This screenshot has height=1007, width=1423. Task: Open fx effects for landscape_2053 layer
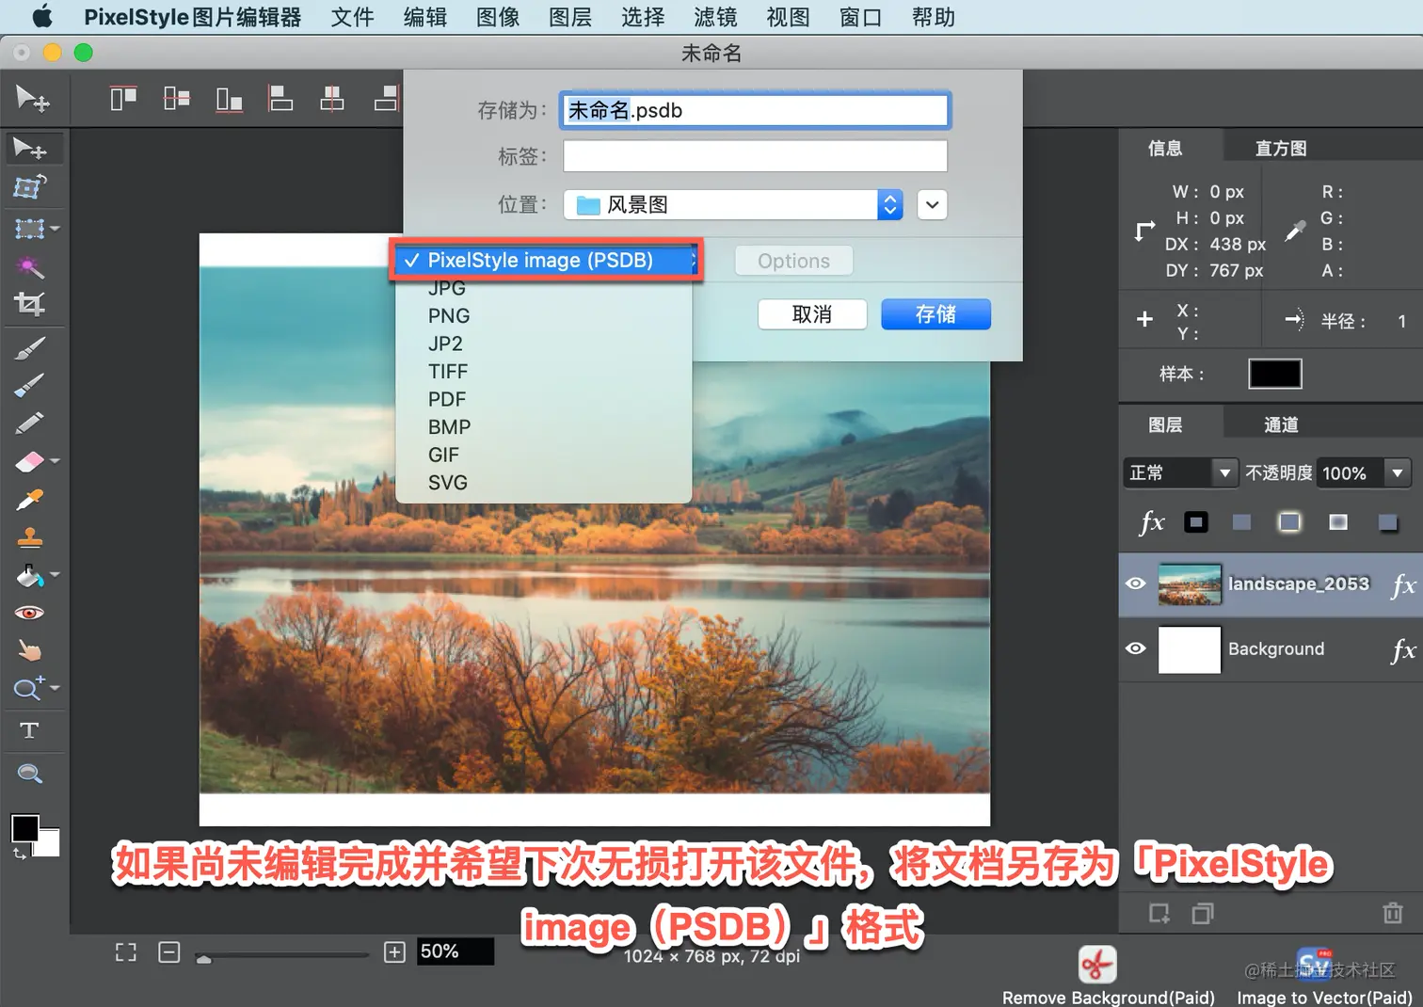click(x=1403, y=584)
